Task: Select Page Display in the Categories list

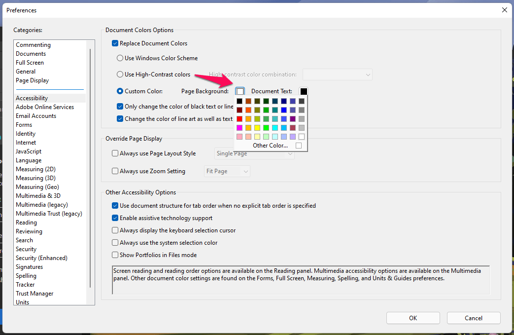Action: point(33,80)
